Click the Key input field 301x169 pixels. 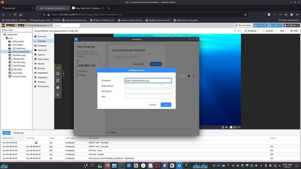(x=148, y=96)
